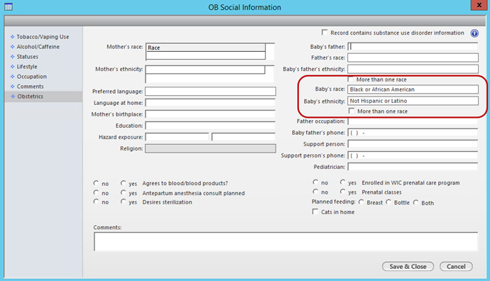Viewport: 490px width, 281px height.
Task: Click the diamond icon beside Tobacco/Vaping Use
Action: pos(13,37)
